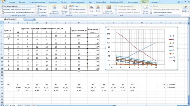Expand the formula bar with the chevron

click(189, 19)
